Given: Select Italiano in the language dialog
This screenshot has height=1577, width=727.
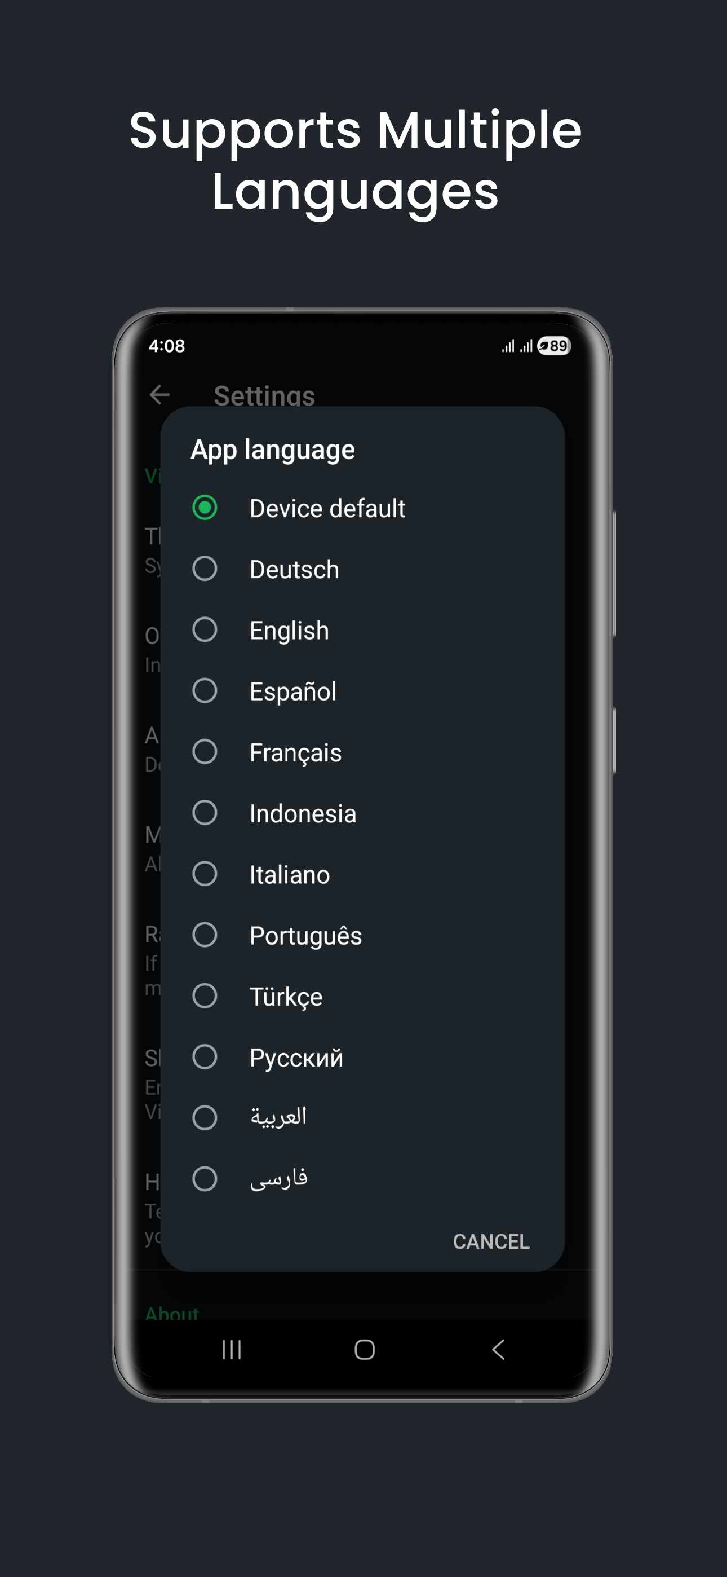Looking at the screenshot, I should (x=205, y=874).
